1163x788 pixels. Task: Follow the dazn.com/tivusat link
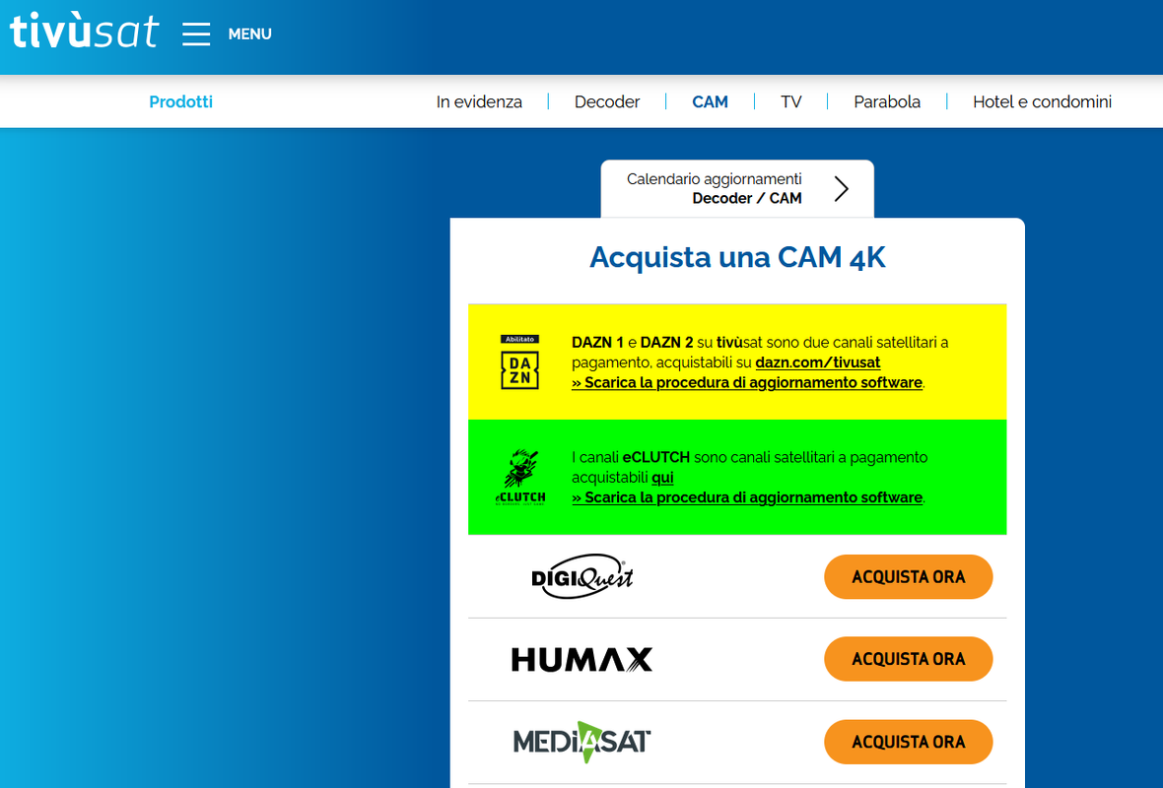point(817,362)
